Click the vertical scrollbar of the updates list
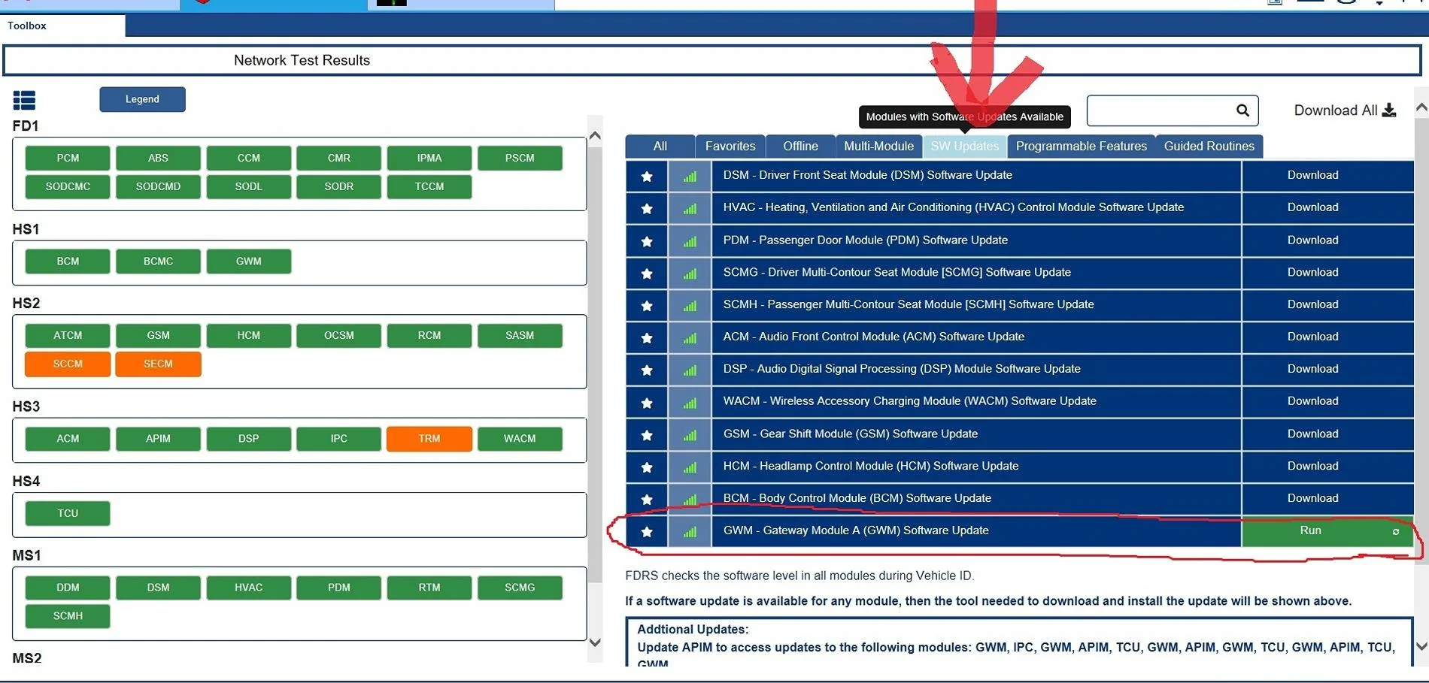The image size is (1429, 683). click(x=1421, y=338)
